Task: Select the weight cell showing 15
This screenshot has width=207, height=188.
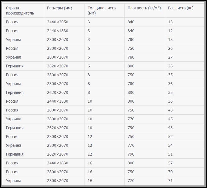Action: click(x=170, y=40)
